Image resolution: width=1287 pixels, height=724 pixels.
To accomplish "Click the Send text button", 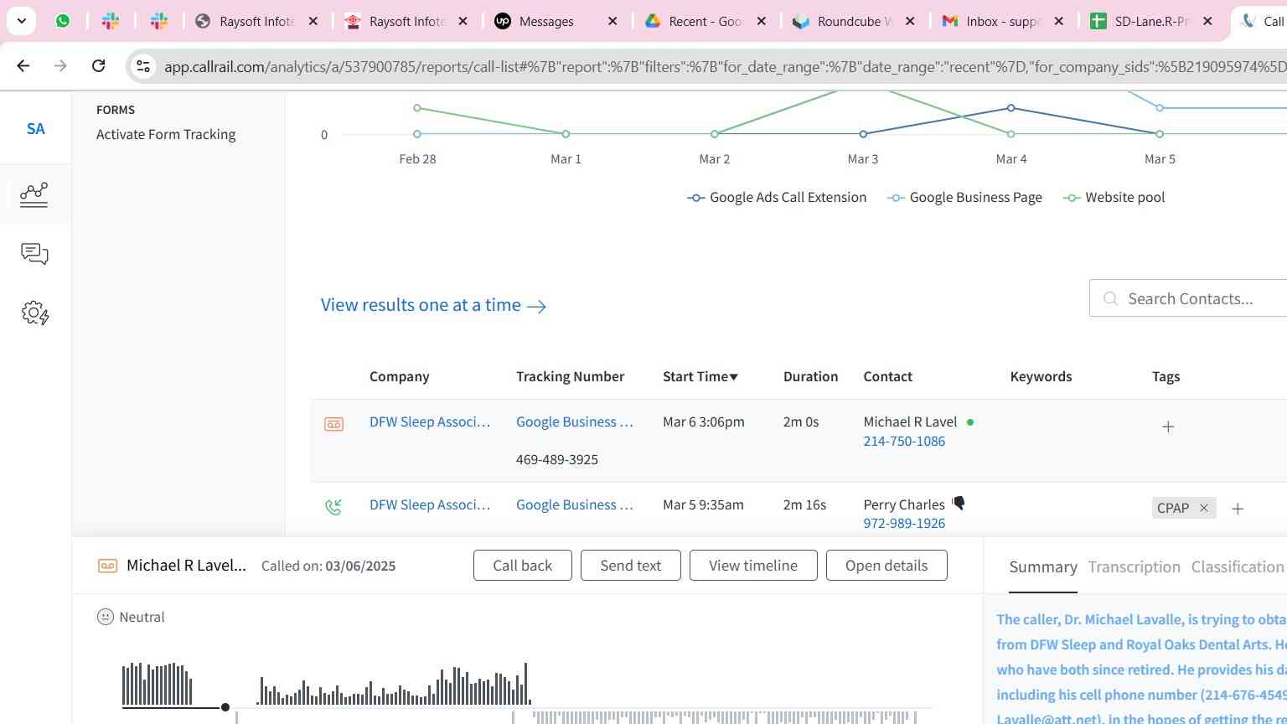I will point(631,566).
